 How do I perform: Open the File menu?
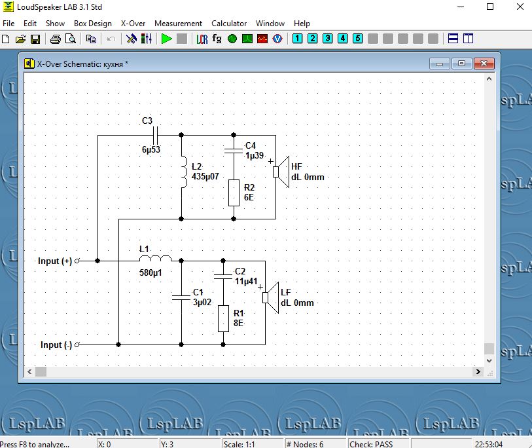9,24
